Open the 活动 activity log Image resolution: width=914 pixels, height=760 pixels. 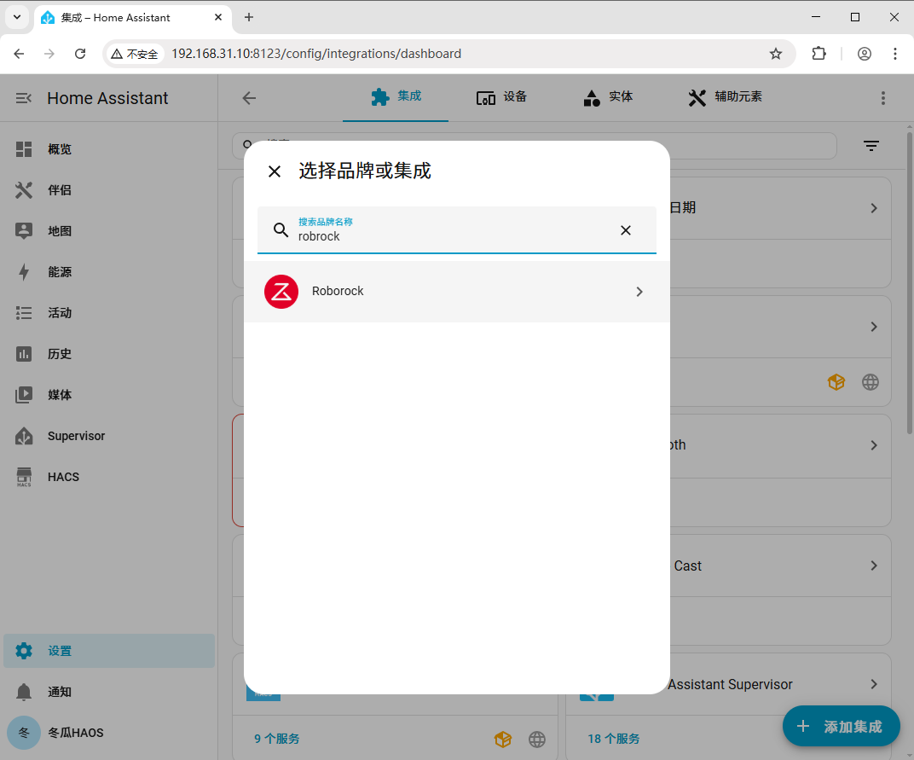tap(109, 313)
